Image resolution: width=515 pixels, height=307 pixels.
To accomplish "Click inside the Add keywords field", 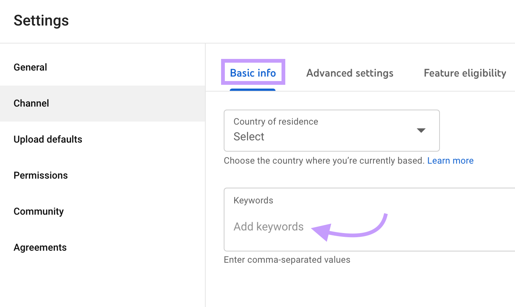I will pyautogui.click(x=268, y=226).
